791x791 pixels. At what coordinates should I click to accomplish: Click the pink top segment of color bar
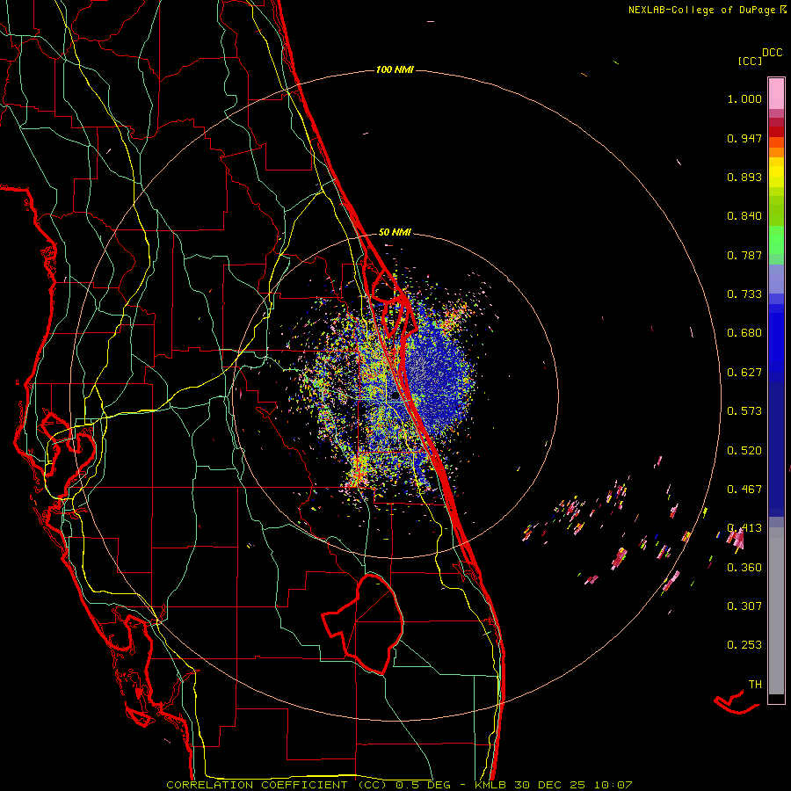pyautogui.click(x=776, y=93)
